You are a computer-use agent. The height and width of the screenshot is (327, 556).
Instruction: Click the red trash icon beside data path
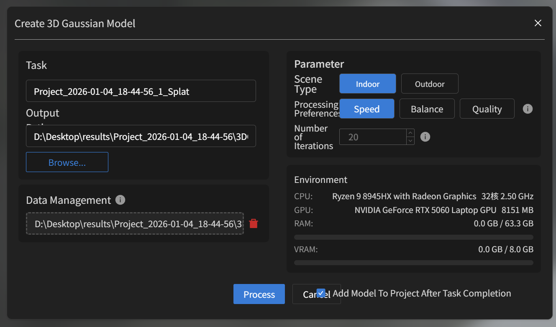(x=254, y=223)
